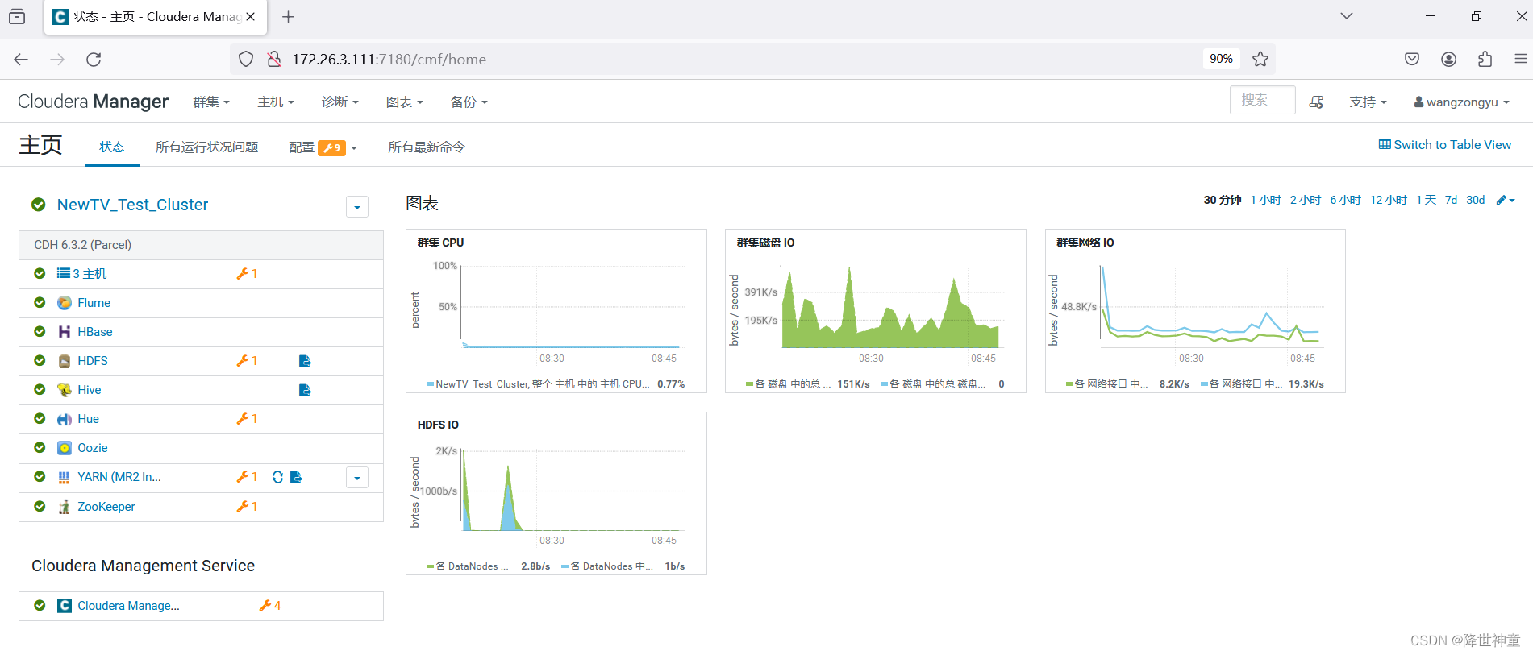Open the 支持 dropdown menu
This screenshot has width=1533, height=655.
(x=1368, y=102)
